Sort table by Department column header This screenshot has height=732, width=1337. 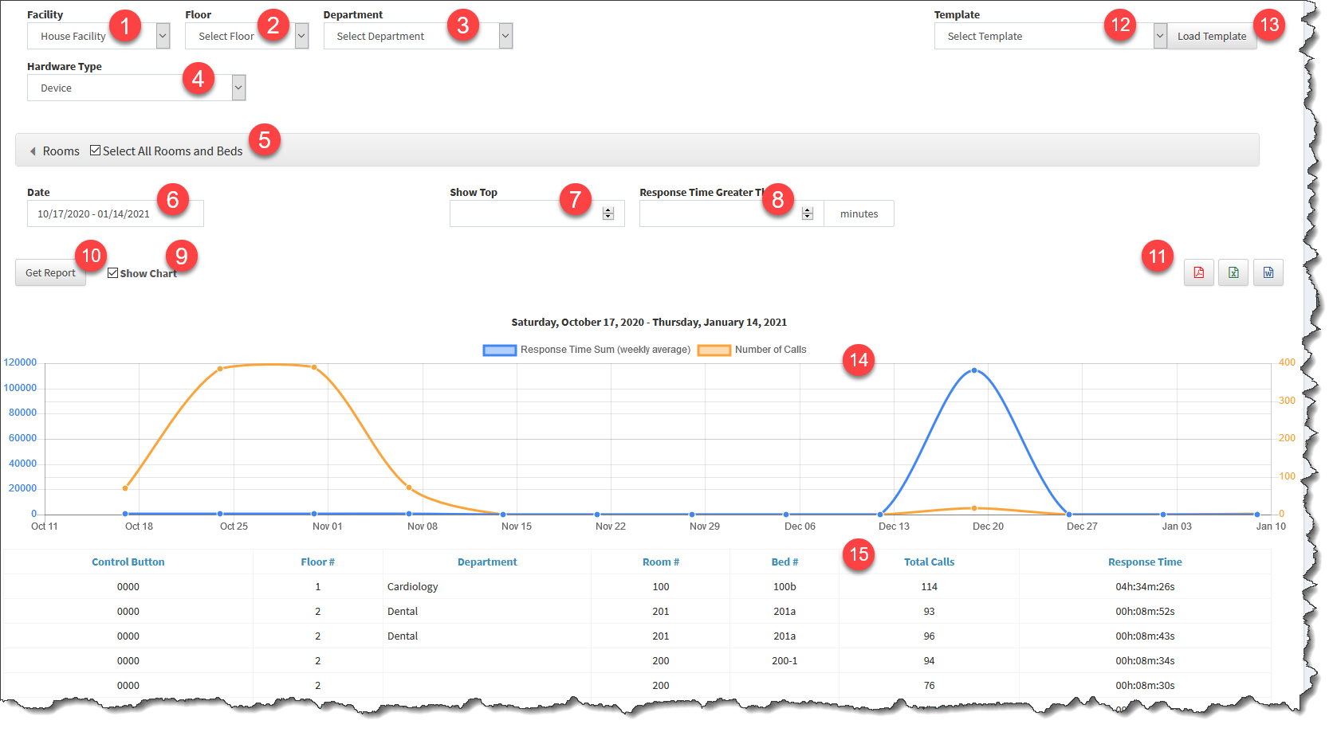pos(487,562)
